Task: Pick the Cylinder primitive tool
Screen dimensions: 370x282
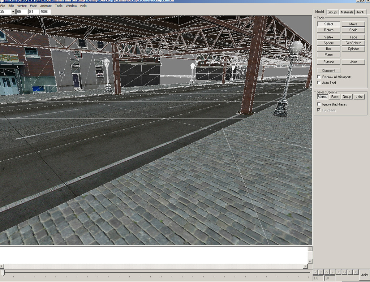Action: tap(353, 49)
